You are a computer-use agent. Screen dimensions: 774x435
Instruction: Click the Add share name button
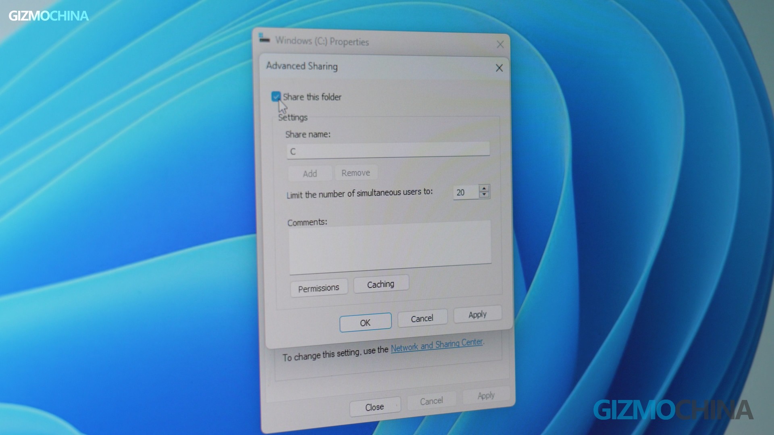point(310,174)
